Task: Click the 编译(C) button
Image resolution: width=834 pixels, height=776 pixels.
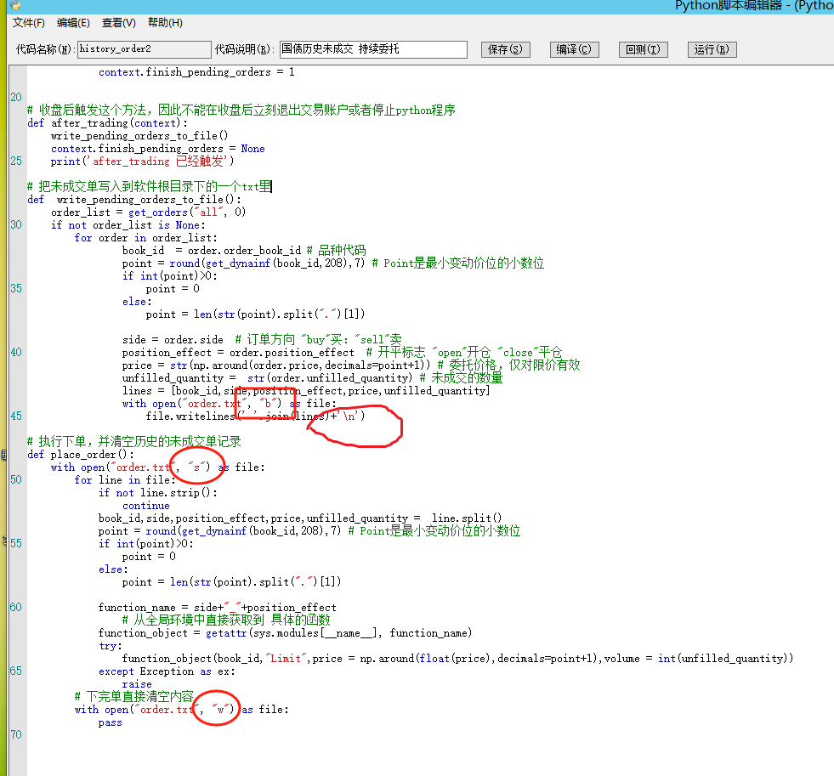Action: (575, 49)
